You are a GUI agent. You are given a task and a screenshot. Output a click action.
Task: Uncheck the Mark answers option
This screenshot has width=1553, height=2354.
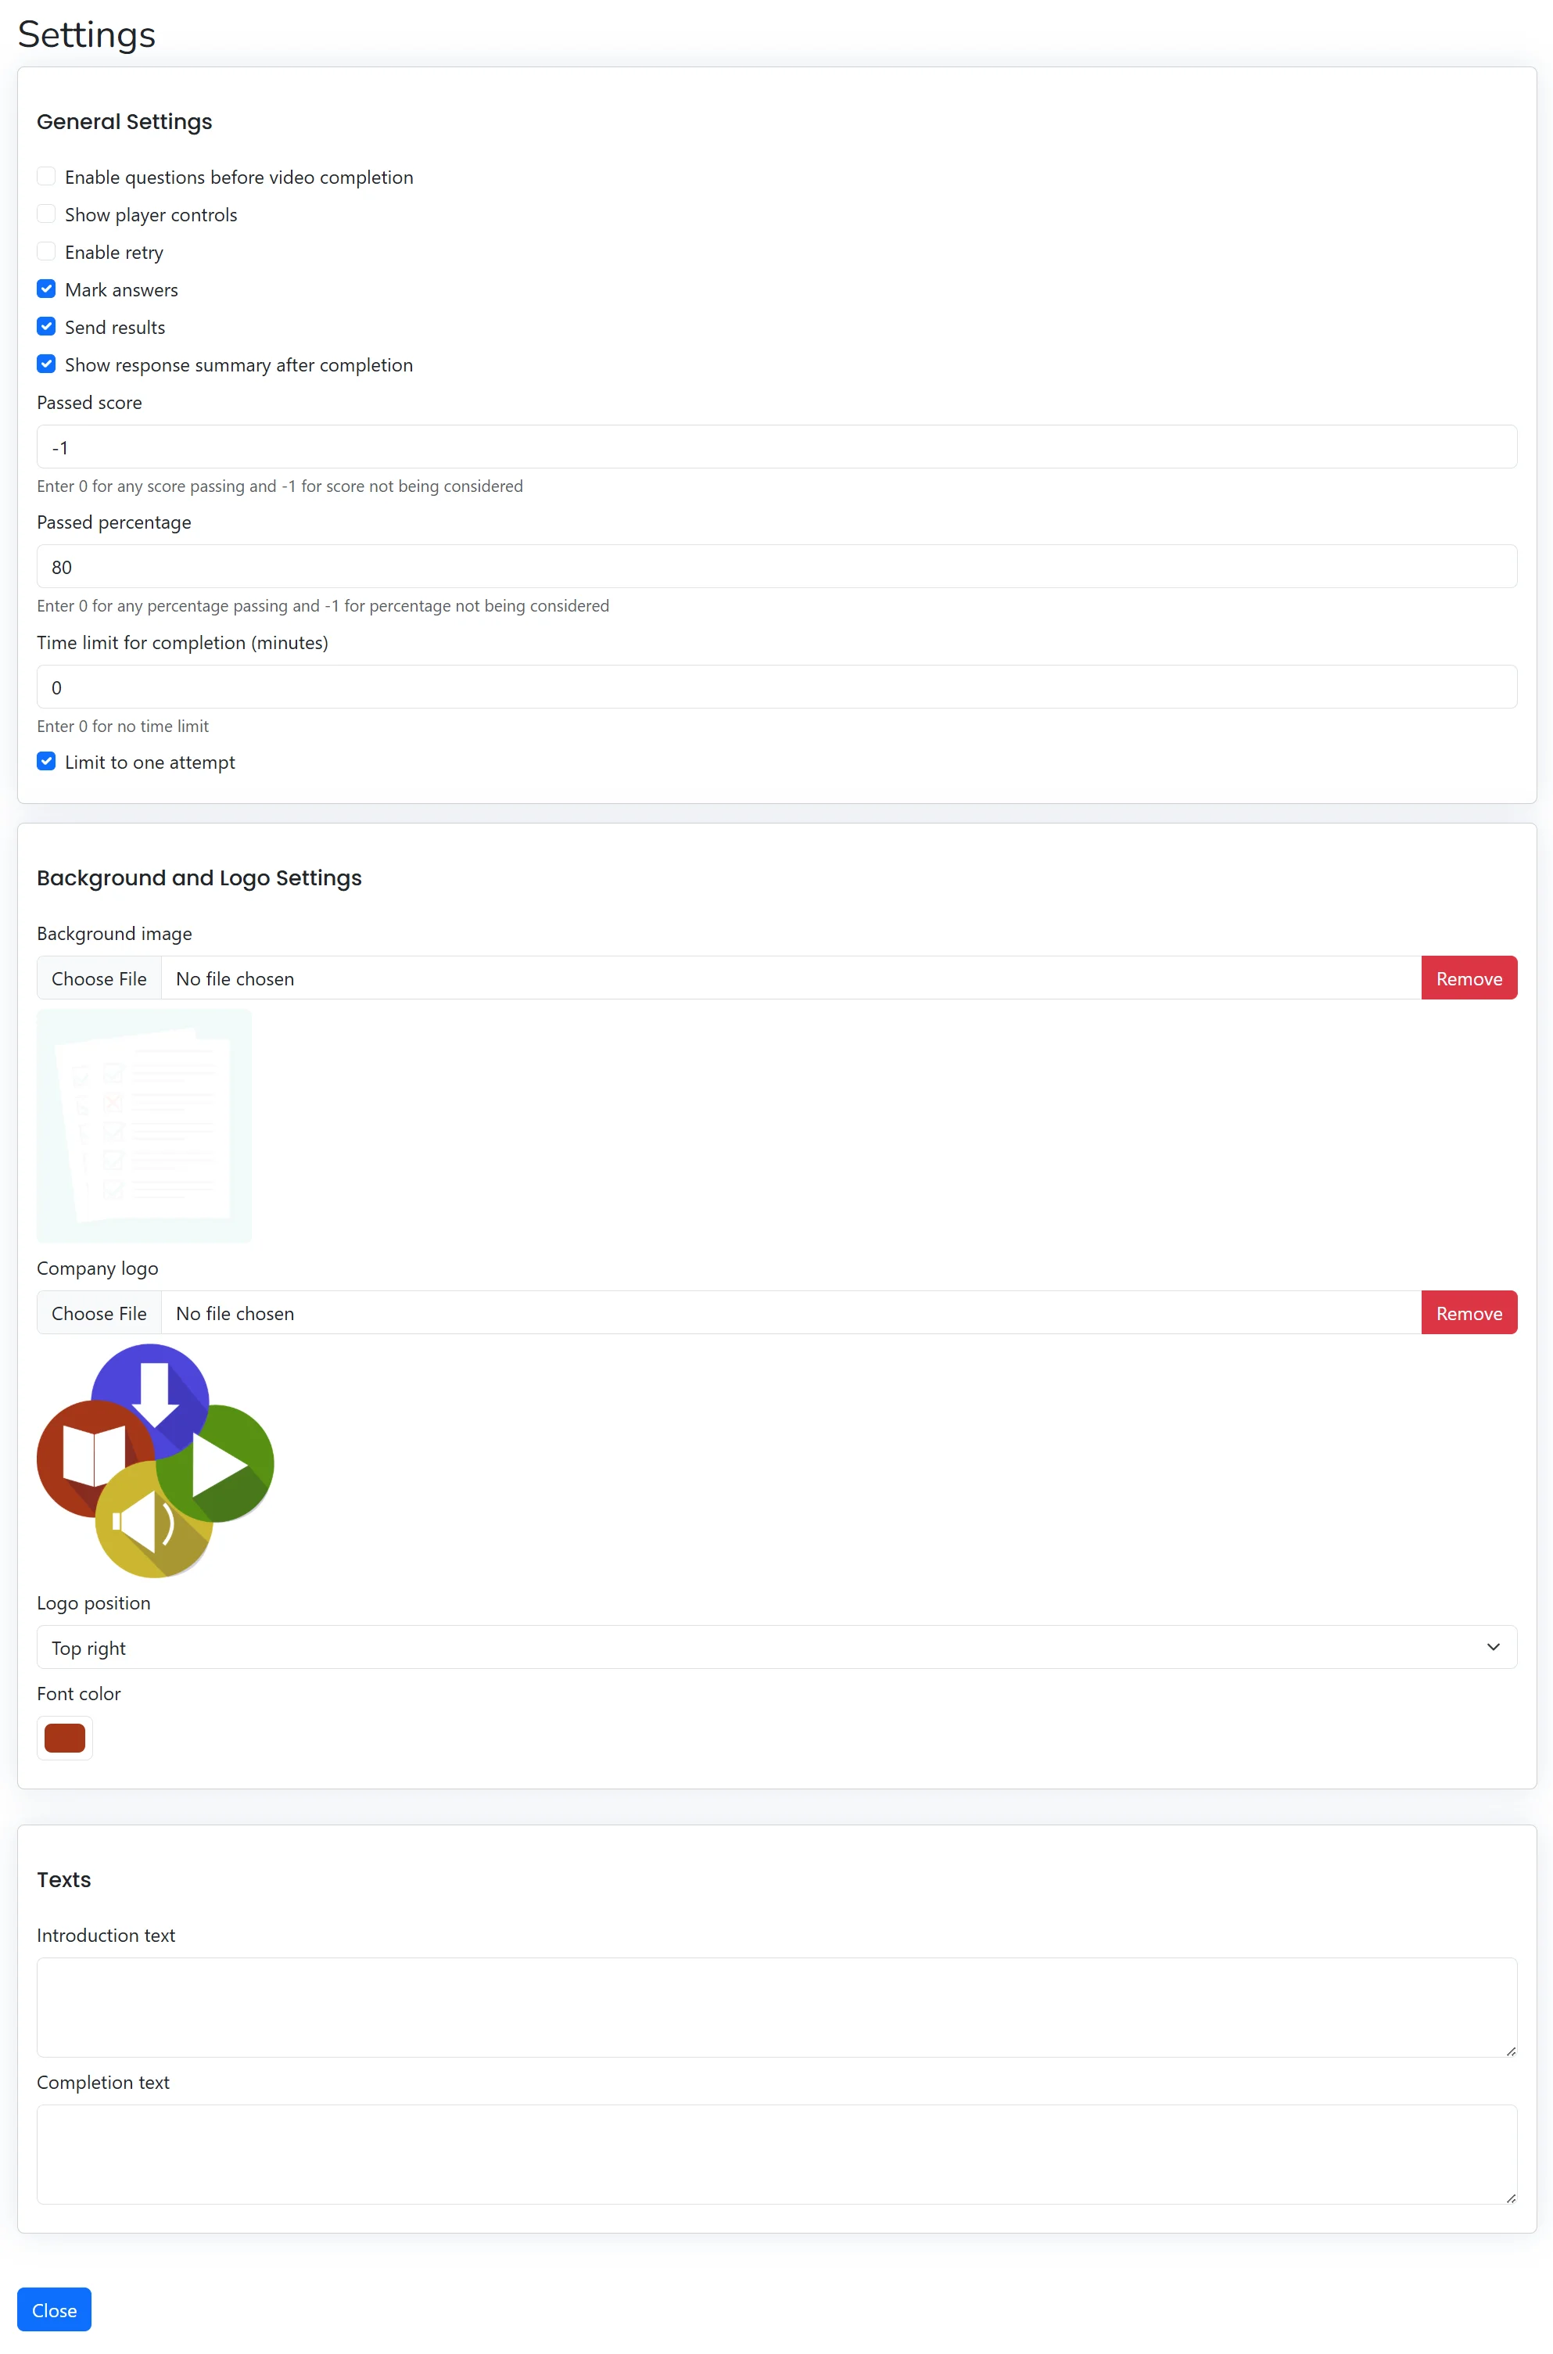(47, 289)
